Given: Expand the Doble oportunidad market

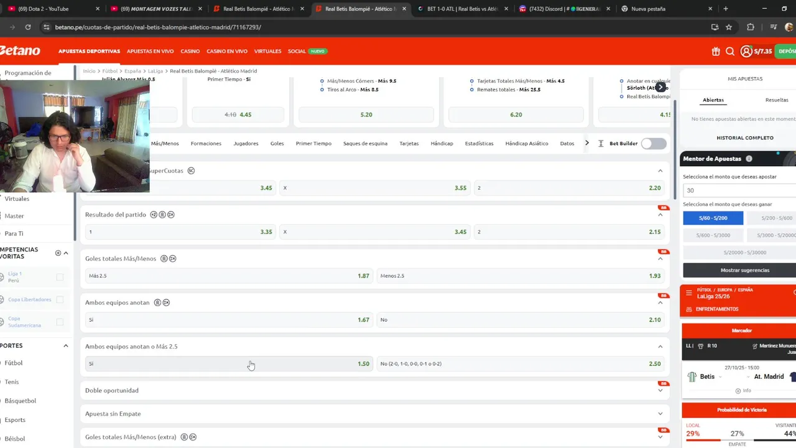Looking at the screenshot, I should [660, 390].
